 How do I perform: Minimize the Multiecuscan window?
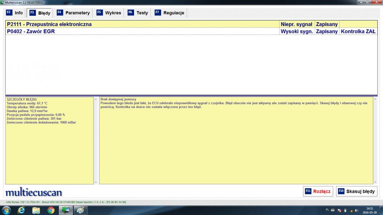(361, 2)
